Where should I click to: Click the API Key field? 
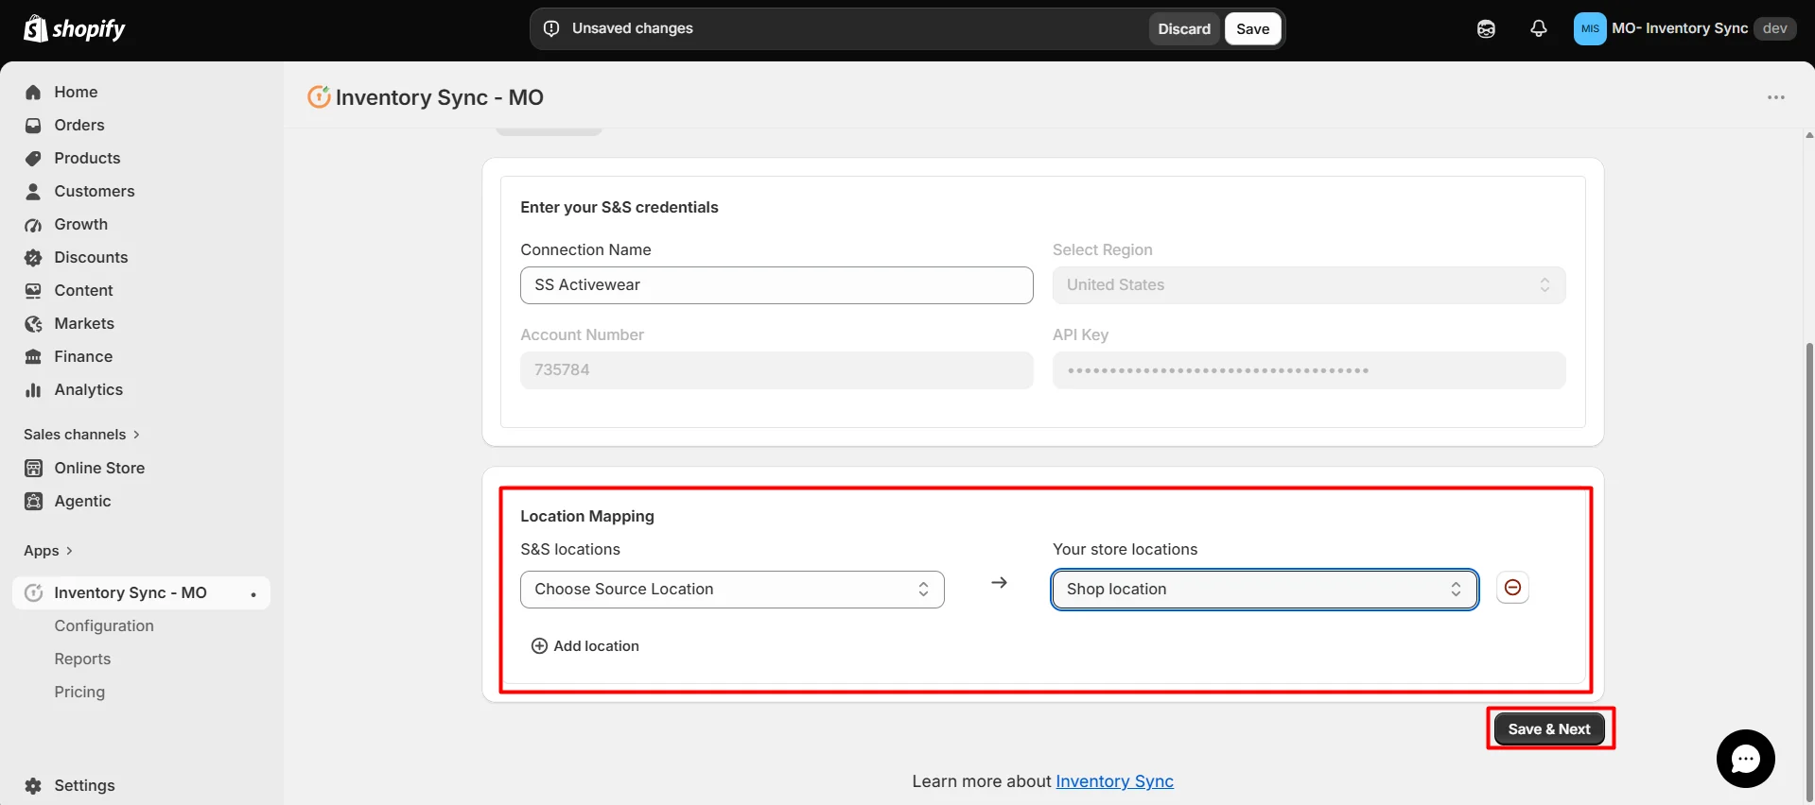[x=1309, y=370]
